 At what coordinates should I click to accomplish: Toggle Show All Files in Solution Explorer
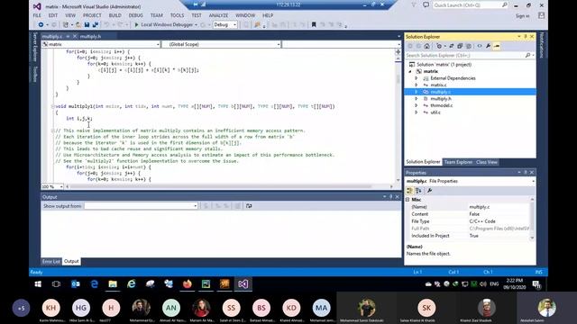pos(469,46)
